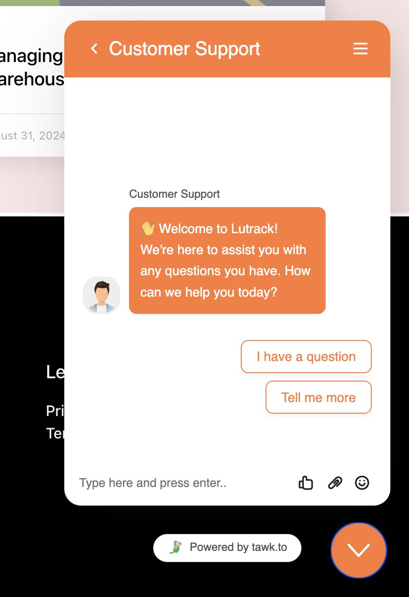Image resolution: width=409 pixels, height=597 pixels.
Task: Open the hamburger menu in chat header
Action: (x=360, y=49)
